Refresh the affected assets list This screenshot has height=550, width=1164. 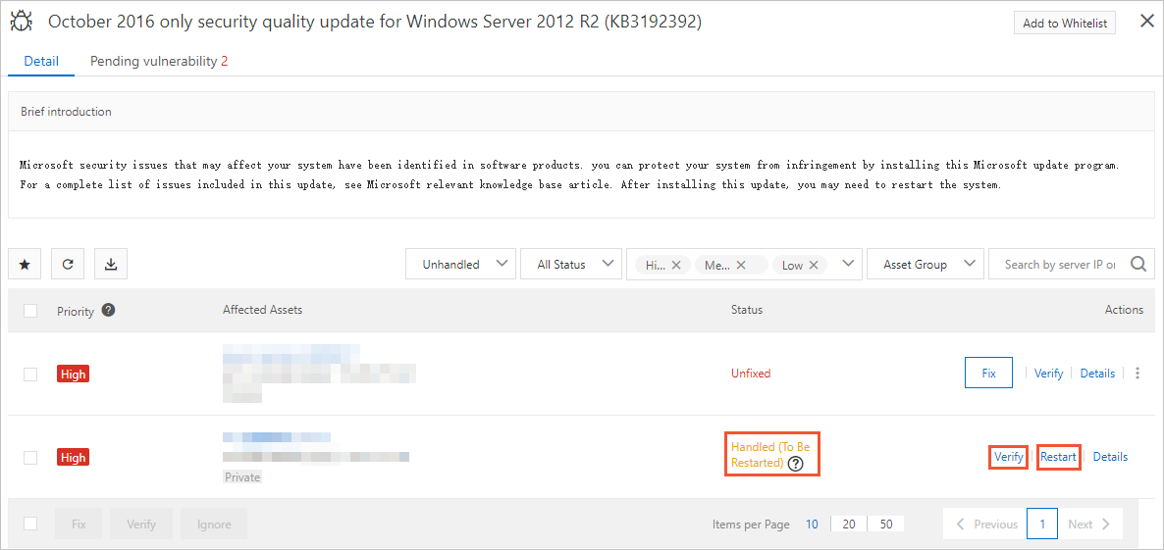tap(68, 264)
